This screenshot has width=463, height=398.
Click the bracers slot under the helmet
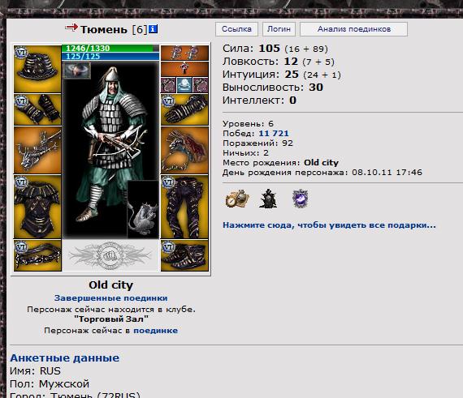click(x=37, y=109)
